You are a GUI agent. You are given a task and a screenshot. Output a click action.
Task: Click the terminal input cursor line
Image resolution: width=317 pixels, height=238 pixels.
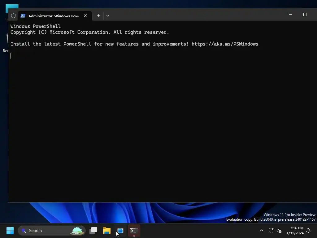click(11, 56)
